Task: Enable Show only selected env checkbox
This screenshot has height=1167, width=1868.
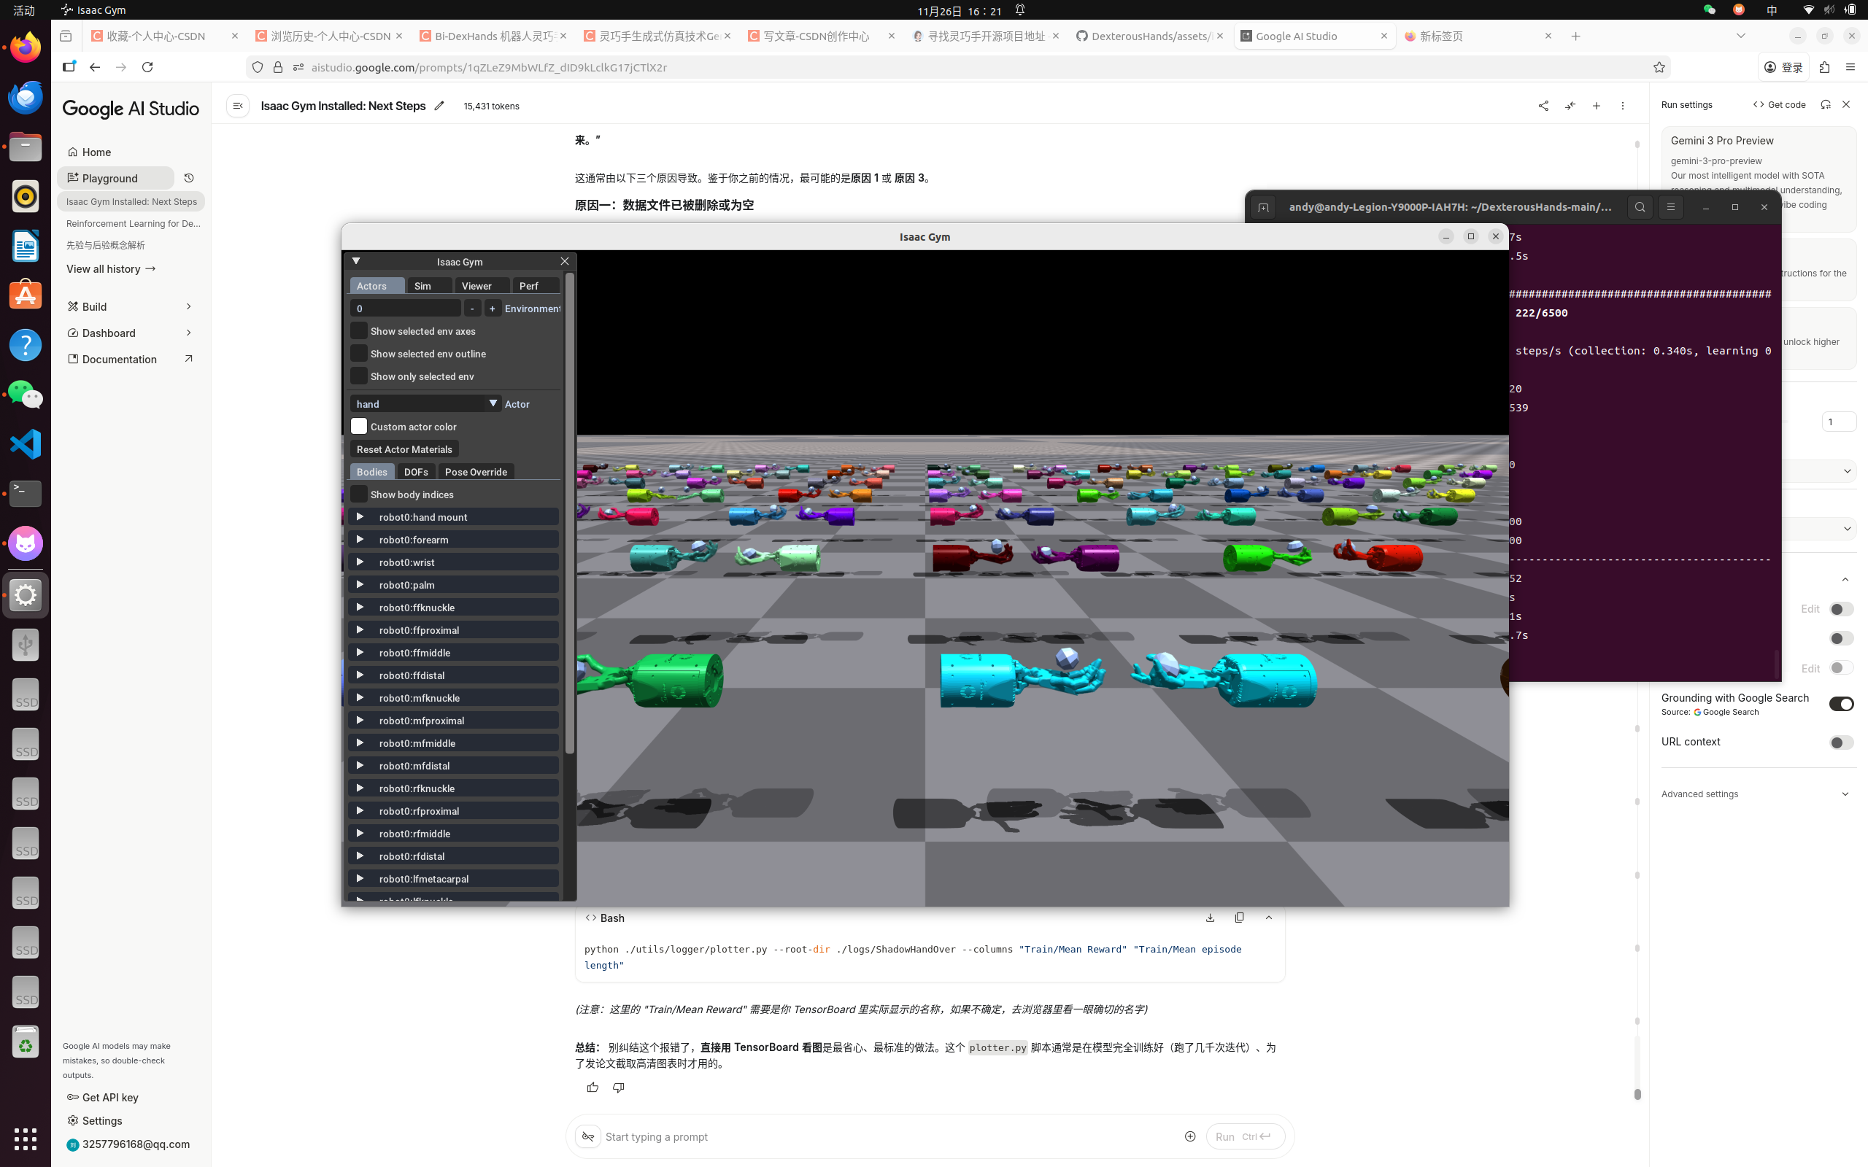Action: 359,376
